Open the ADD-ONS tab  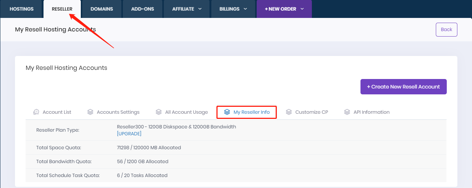(143, 9)
